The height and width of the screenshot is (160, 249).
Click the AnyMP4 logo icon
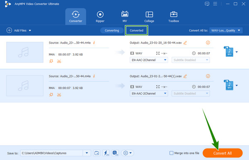[x=7, y=4]
